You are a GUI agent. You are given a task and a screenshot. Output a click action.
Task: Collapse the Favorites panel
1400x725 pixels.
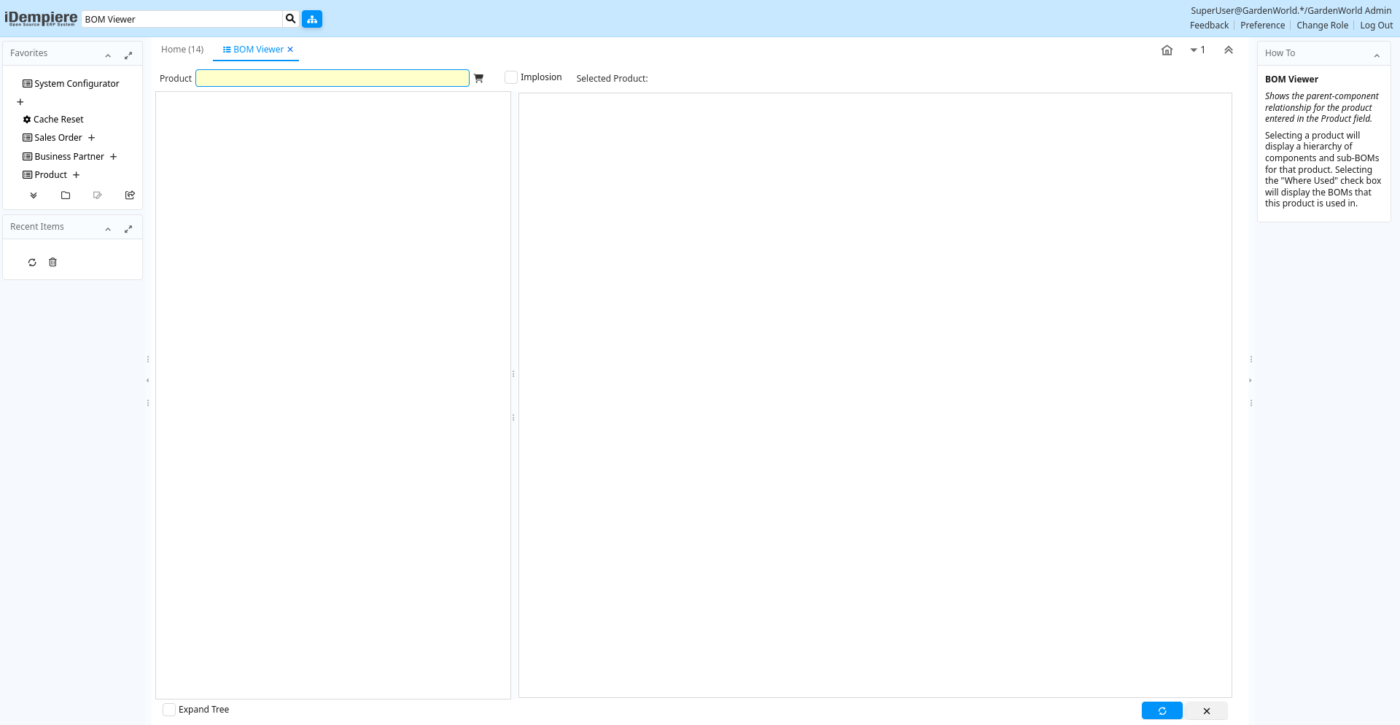[x=108, y=55]
